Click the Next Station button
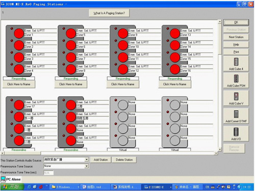 coord(236,37)
